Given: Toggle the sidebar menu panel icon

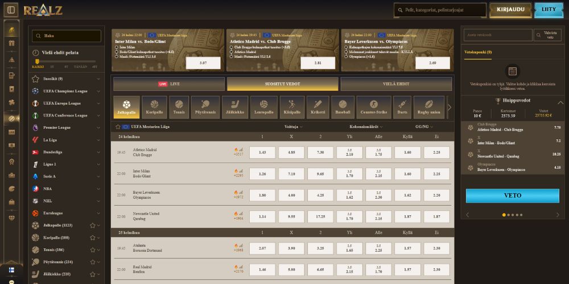Looking at the screenshot, I should click(11, 10).
